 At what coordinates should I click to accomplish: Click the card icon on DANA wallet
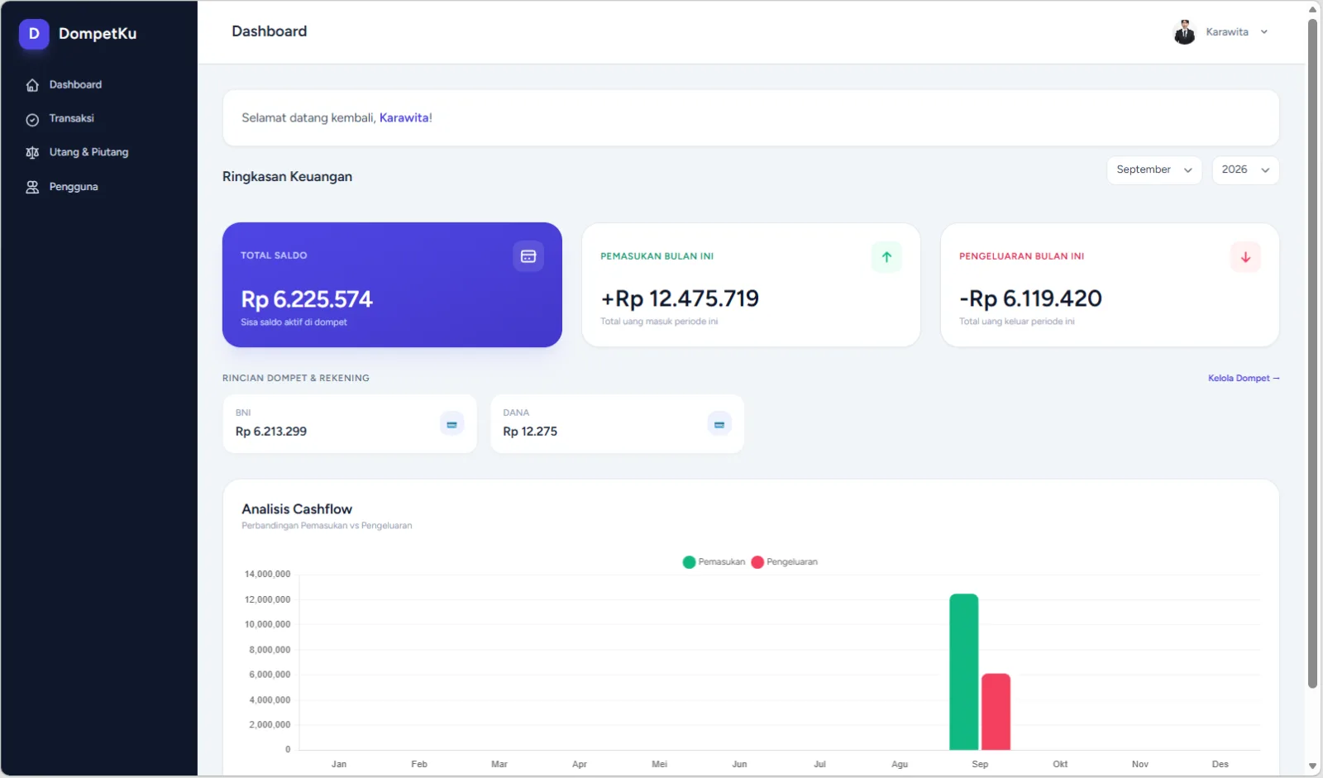[719, 424]
